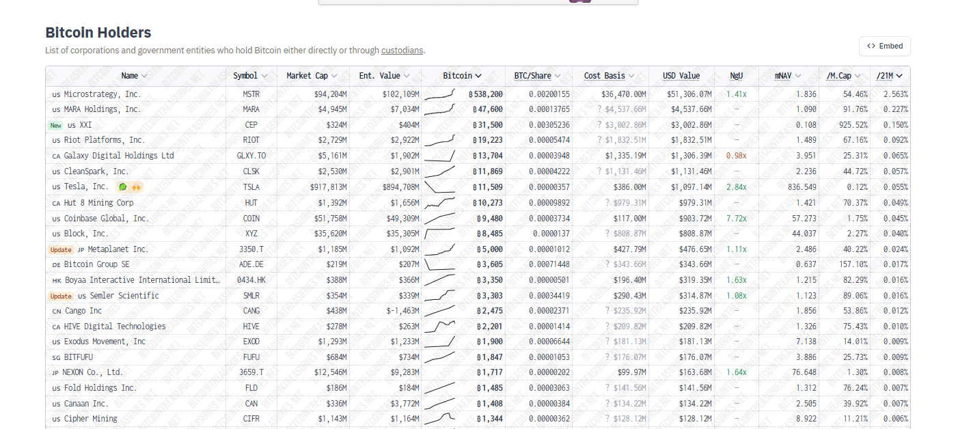Sort by Cost Basis column
This screenshot has width=971, height=429.
coord(610,76)
